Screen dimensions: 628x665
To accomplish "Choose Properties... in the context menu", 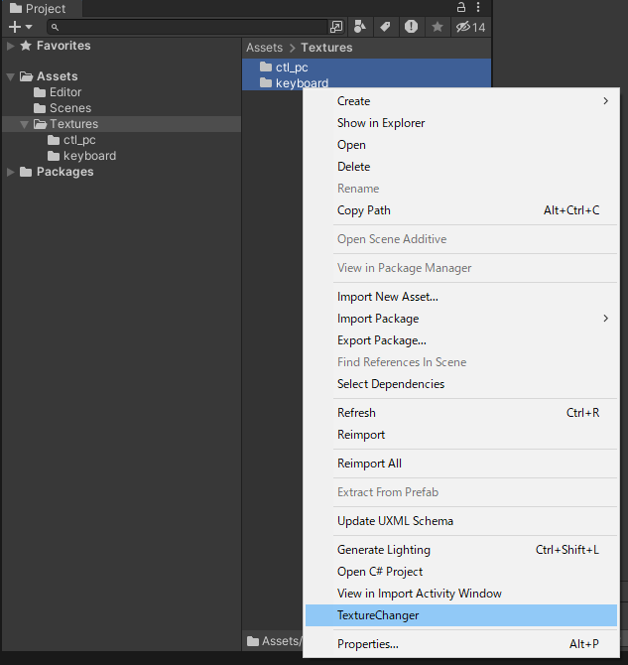I will (x=461, y=644).
